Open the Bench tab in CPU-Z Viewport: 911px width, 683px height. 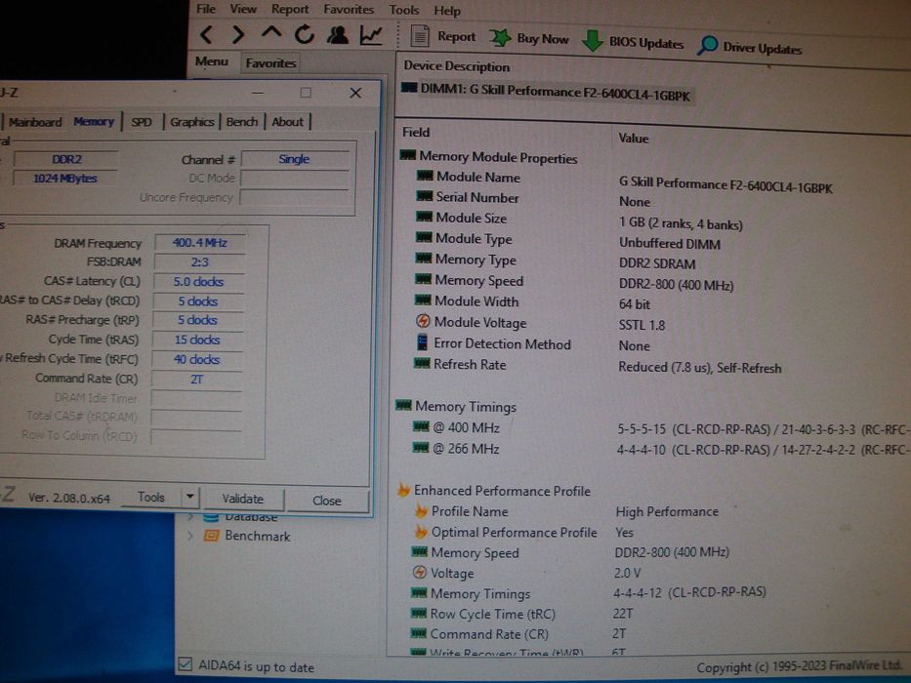(x=242, y=122)
